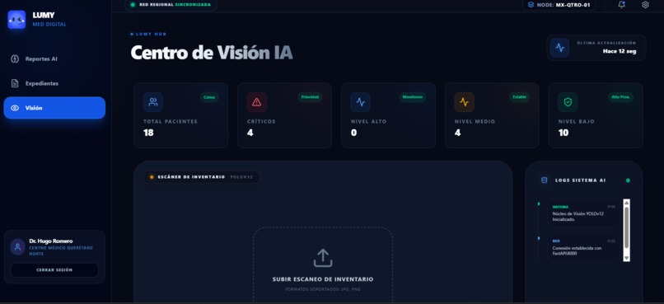Click Formatos Soportados: JPG, PNG text
664x304 pixels.
[x=323, y=290]
